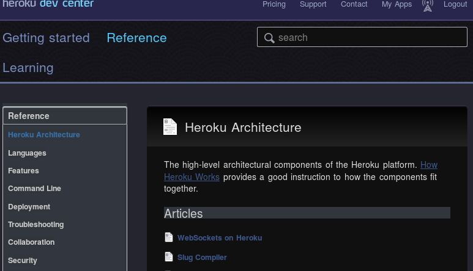Focus the search input field
The width and height of the screenshot is (473, 271).
click(x=362, y=37)
